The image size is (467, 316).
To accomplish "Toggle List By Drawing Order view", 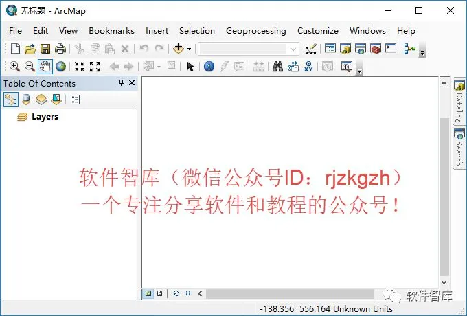I will point(11,100).
